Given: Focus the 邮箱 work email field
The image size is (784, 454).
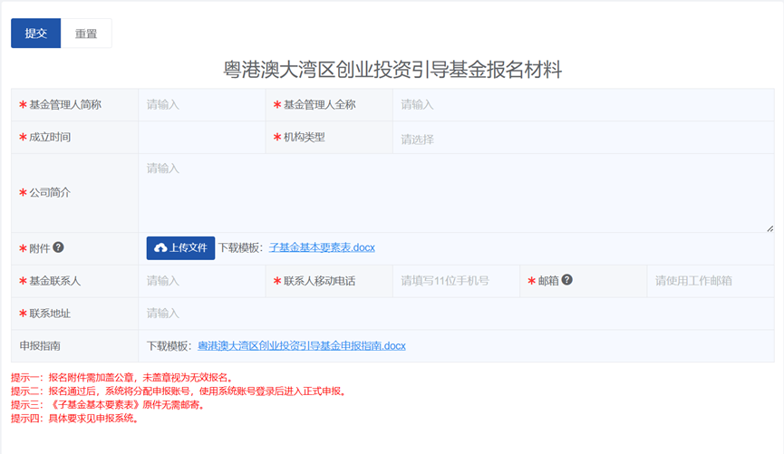Looking at the screenshot, I should click(x=710, y=281).
